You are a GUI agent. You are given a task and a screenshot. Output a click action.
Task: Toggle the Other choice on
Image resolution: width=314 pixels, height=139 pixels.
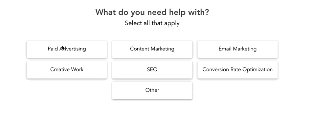coord(152,90)
